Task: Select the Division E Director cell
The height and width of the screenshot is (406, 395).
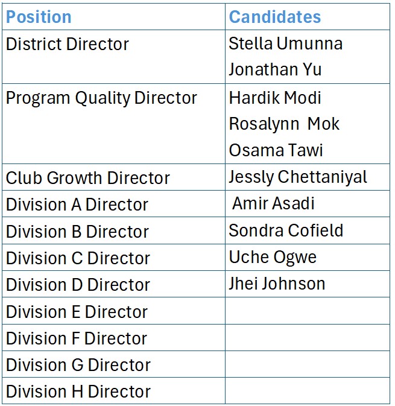Action: [77, 312]
